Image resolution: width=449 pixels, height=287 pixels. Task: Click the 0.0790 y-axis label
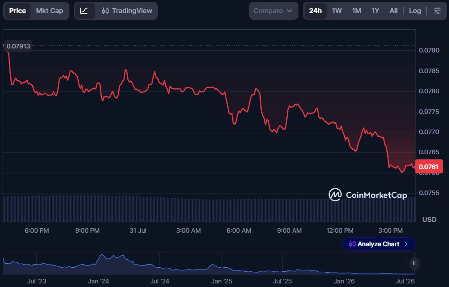click(x=429, y=50)
